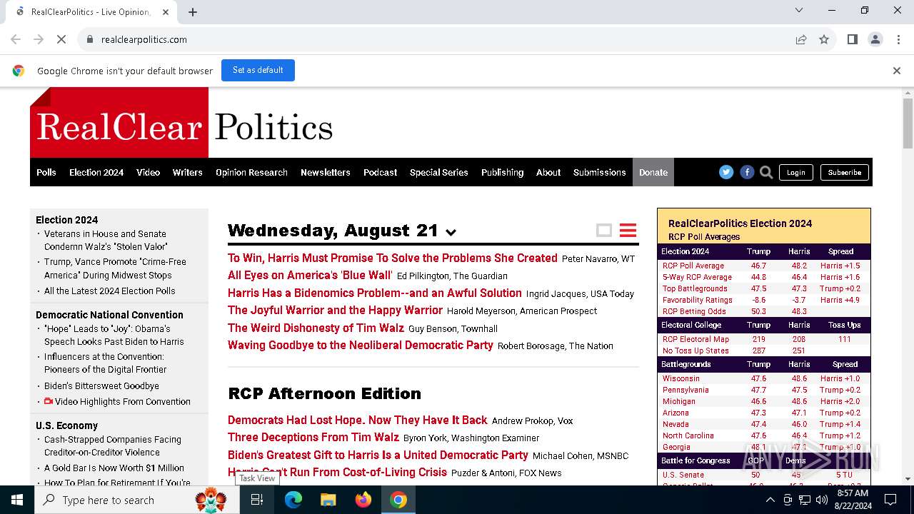Screen dimensions: 914x514
Task: Open Writers nav item
Action: [188, 172]
